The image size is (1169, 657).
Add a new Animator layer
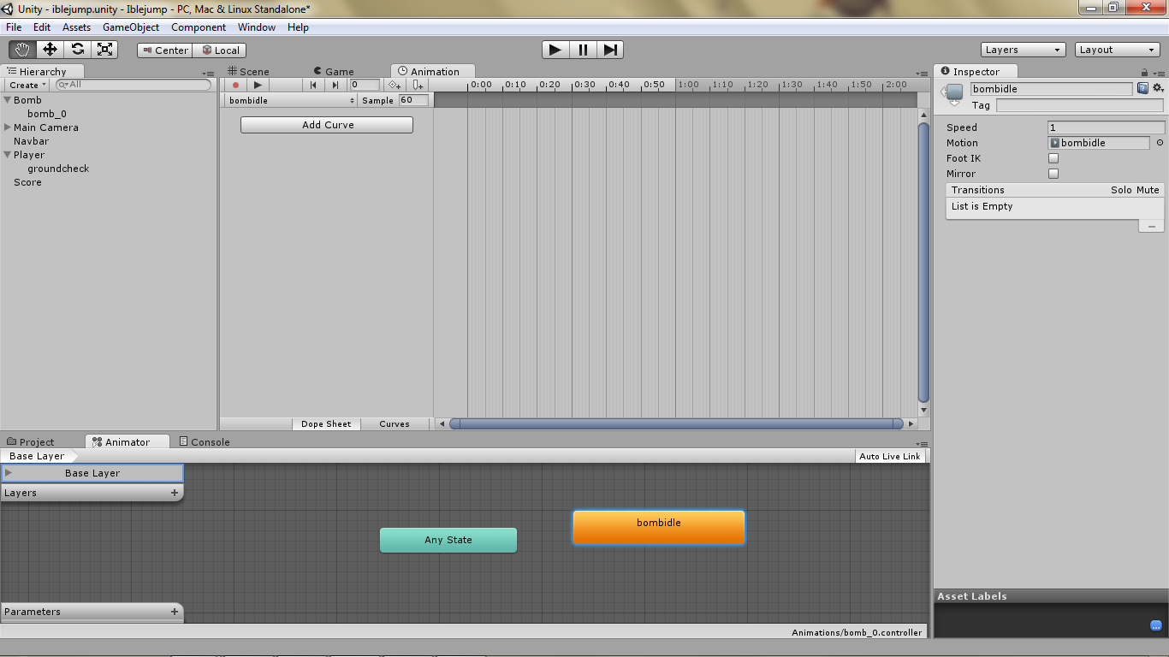click(x=175, y=493)
